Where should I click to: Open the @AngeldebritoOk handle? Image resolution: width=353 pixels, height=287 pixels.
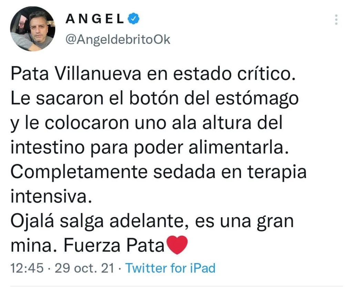pyautogui.click(x=118, y=40)
